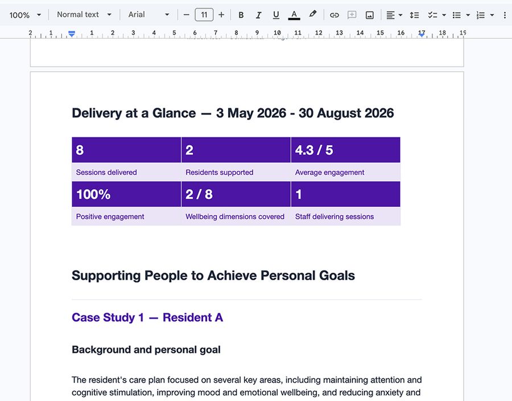Open the highlight color pen tool

(x=312, y=14)
